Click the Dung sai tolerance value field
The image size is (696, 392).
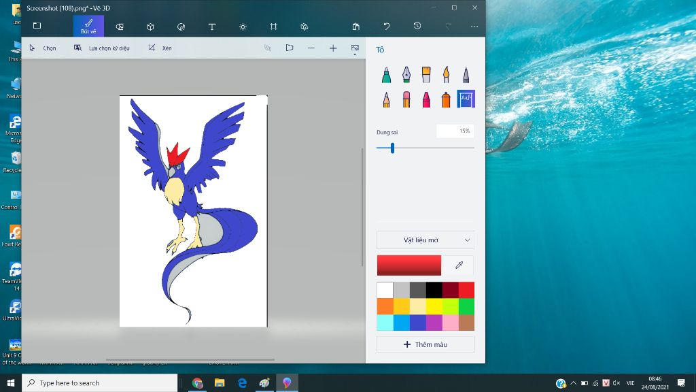[455, 131]
